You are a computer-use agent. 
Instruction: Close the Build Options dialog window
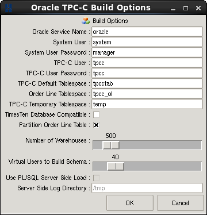tap(198, 8)
